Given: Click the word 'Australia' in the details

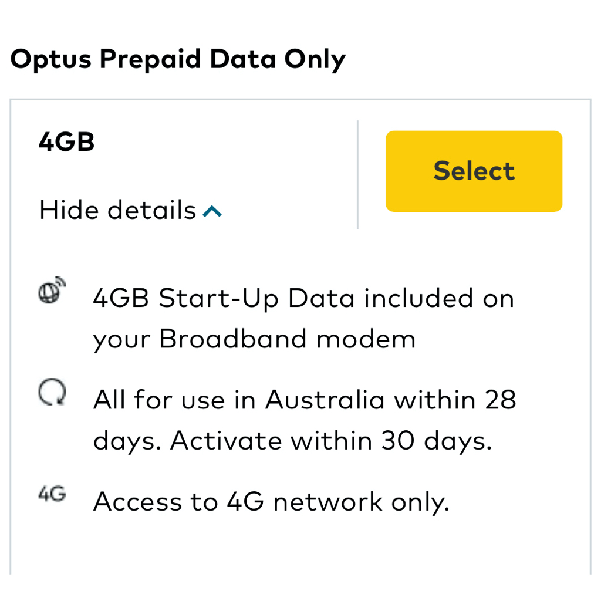Looking at the screenshot, I should pyautogui.click(x=325, y=400).
